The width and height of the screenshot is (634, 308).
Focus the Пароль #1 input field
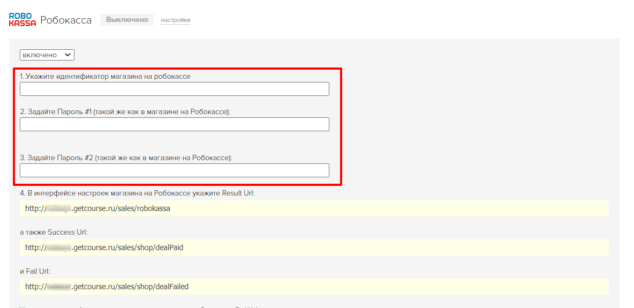[x=174, y=124]
